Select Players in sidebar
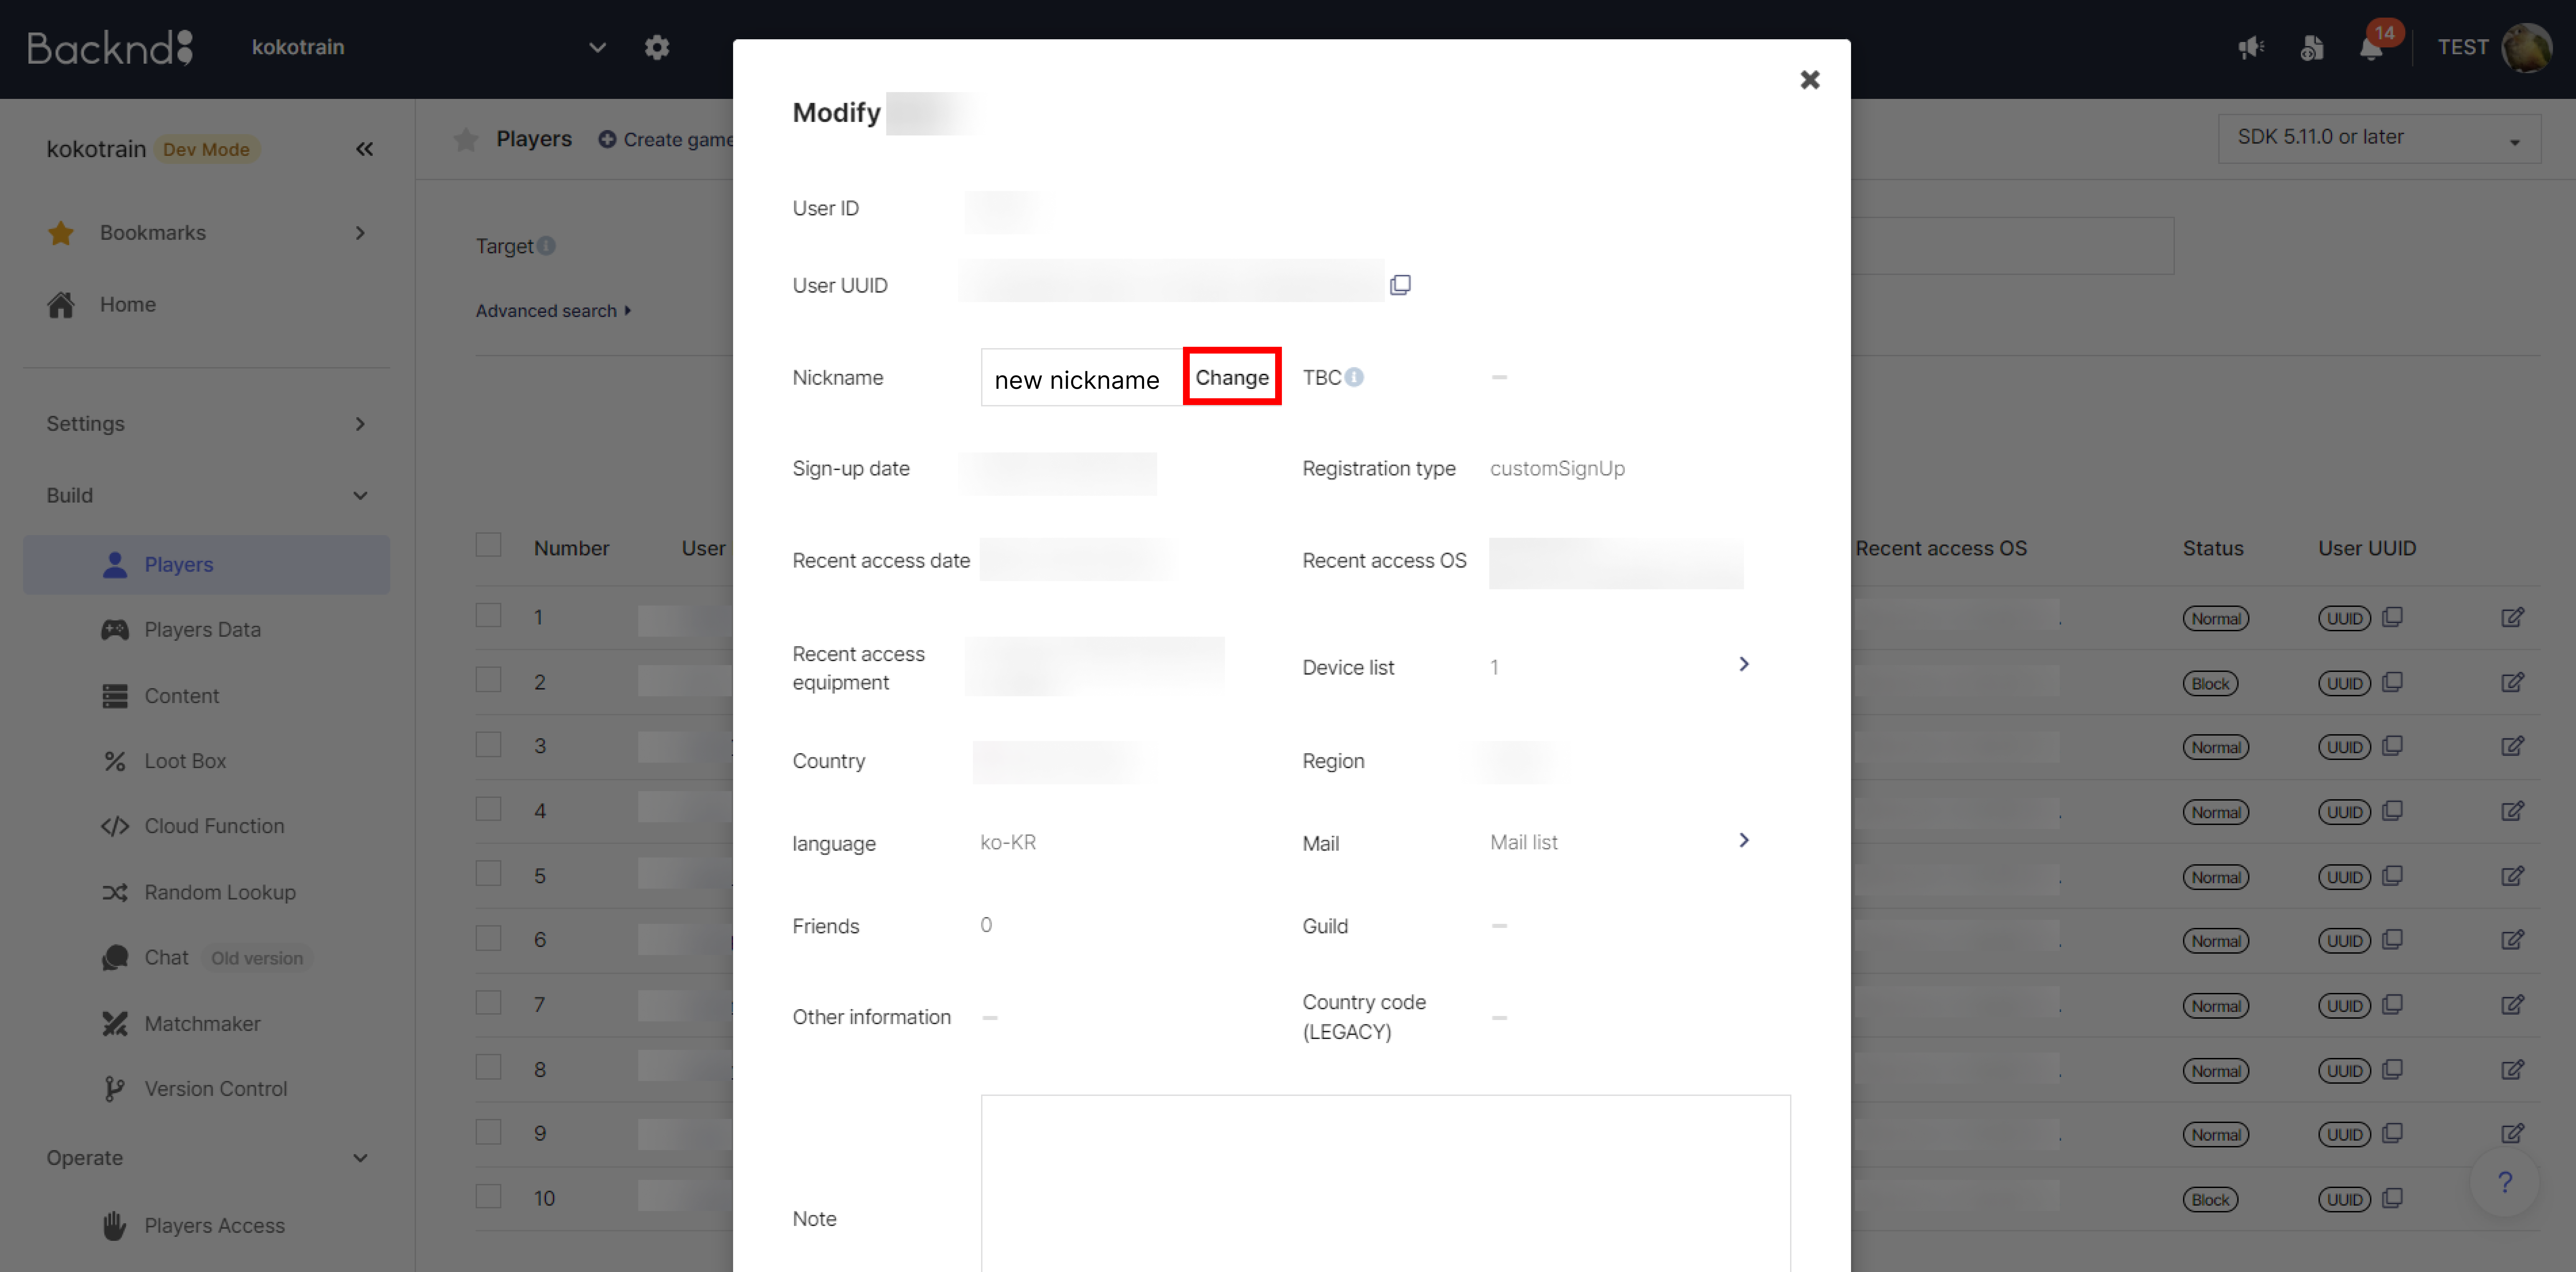 [x=206, y=565]
